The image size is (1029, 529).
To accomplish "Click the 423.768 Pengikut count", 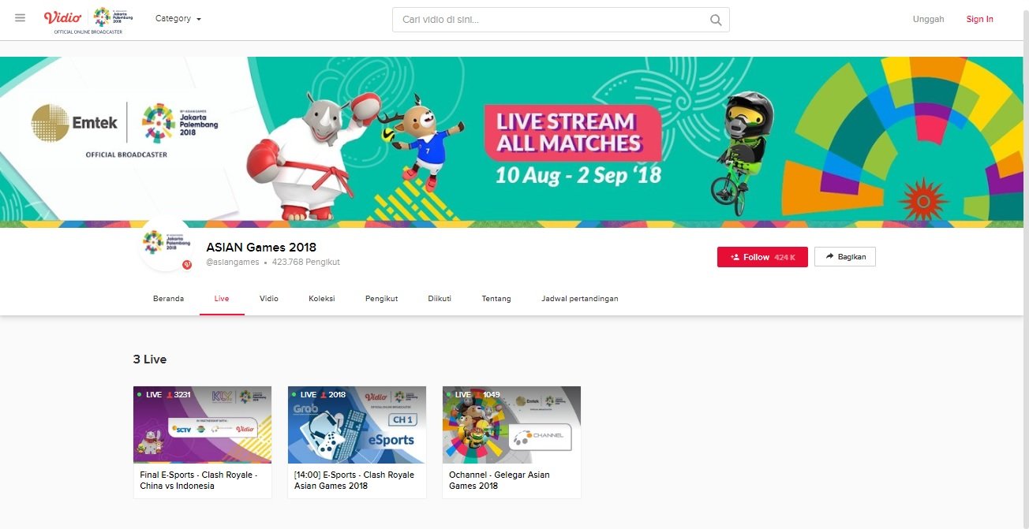I will click(x=306, y=263).
